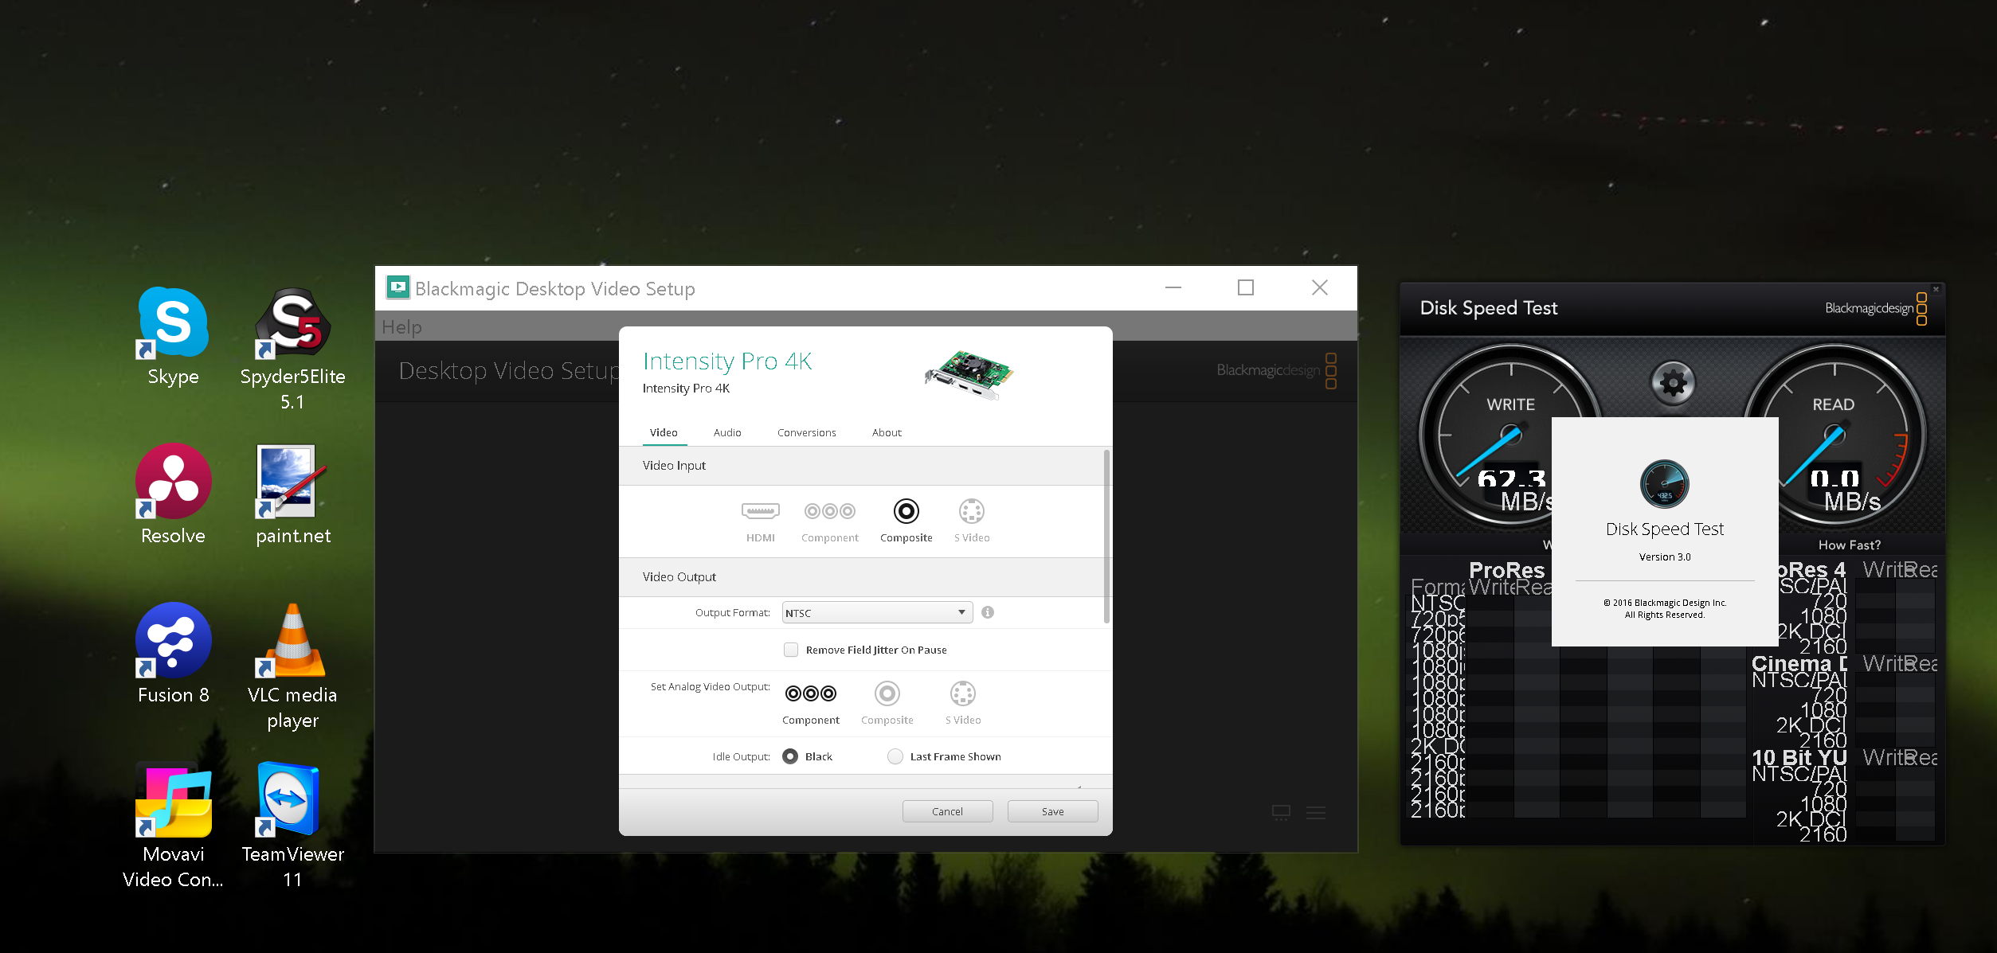Minimize the Blackmagic Desktop Video Setup window
Image resolution: width=1997 pixels, height=953 pixels.
point(1173,287)
